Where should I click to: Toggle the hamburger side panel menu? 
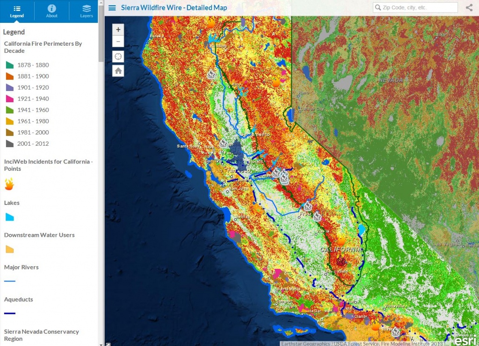(112, 8)
